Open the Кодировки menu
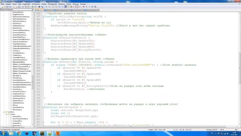The width and height of the screenshot is (241, 136). coord(26,4)
